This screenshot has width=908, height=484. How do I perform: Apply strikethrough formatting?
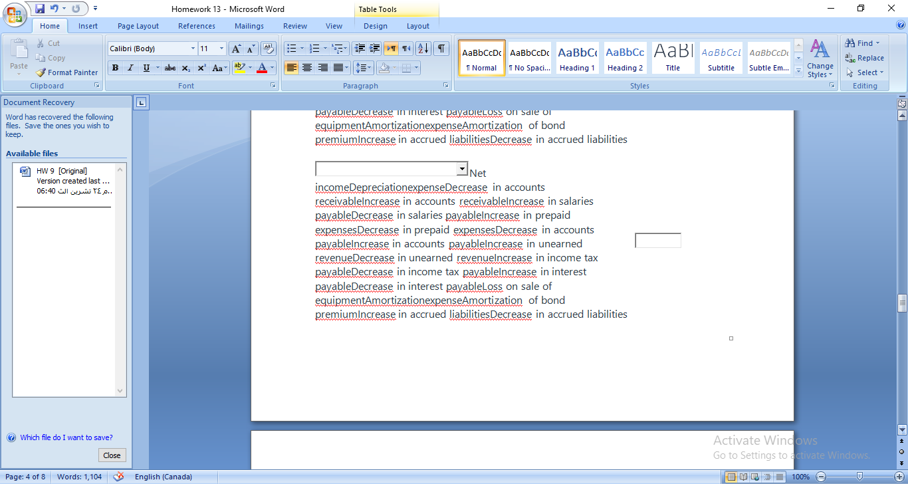pyautogui.click(x=169, y=68)
